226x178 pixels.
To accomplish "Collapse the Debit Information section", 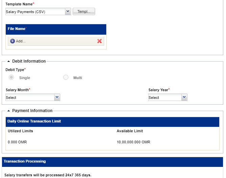I will (9, 61).
